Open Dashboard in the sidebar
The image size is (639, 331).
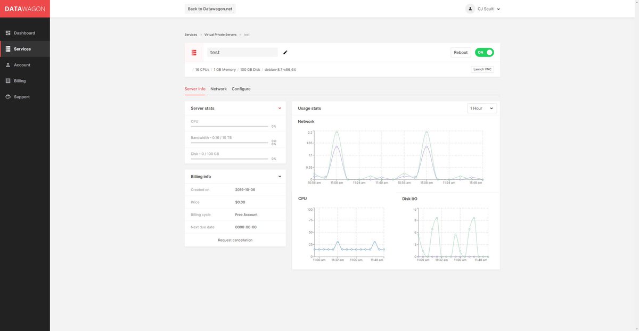click(x=25, y=33)
